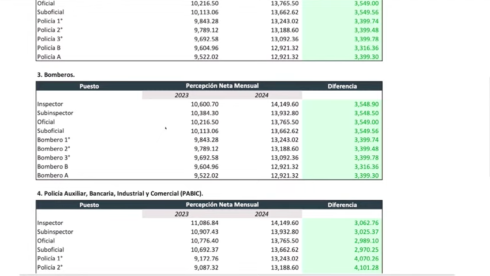Viewport: 490px width, 276px height.
Task: Click the green 4,101.28 difference cell
Action: [x=366, y=268]
